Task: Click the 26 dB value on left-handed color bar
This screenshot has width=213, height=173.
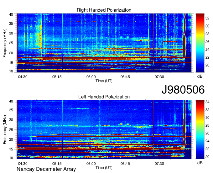Action: coord(207,133)
